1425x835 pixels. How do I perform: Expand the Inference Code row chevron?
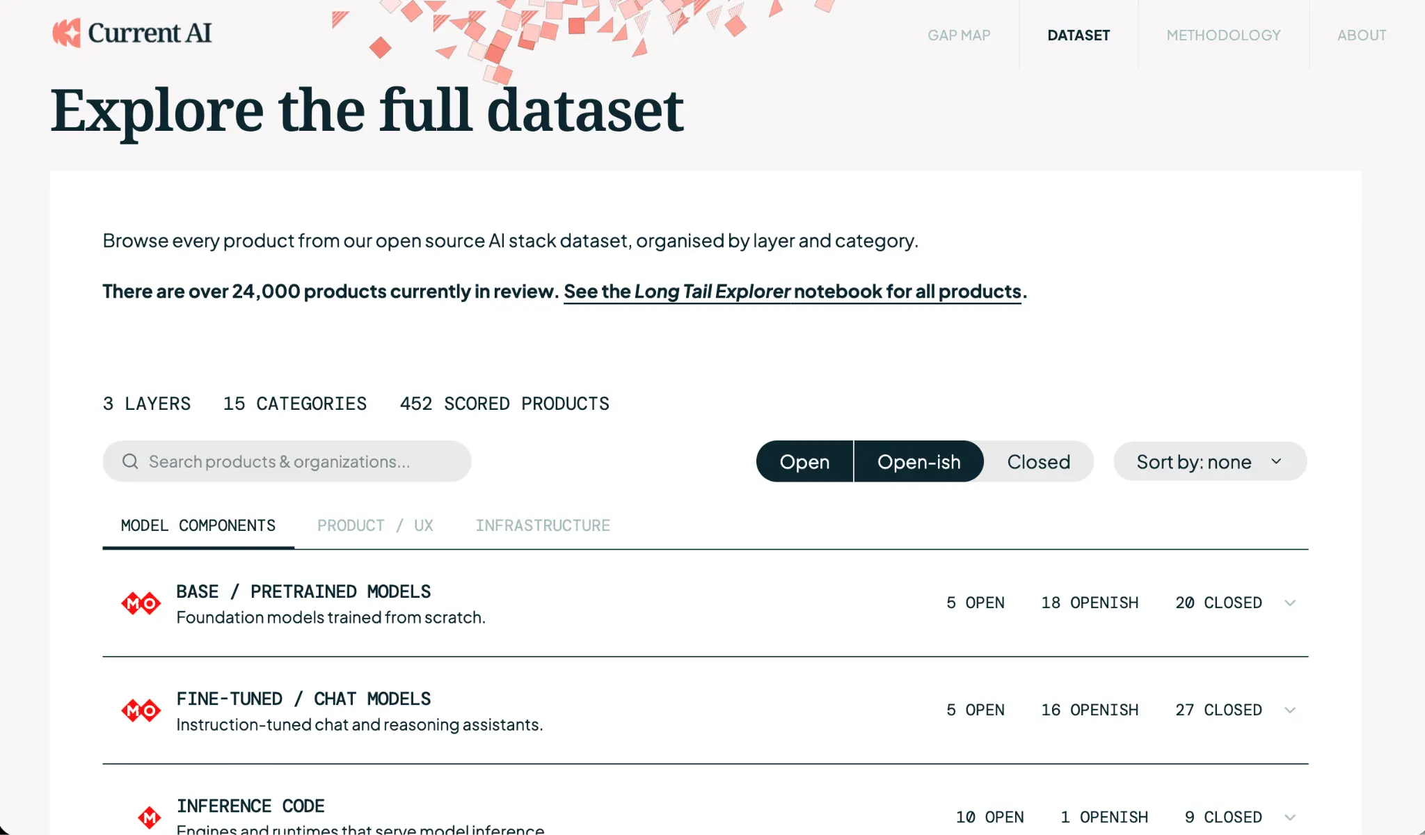[x=1290, y=818]
